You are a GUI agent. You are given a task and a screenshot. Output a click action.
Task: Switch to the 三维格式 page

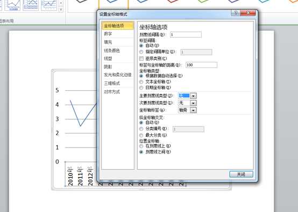coord(118,83)
